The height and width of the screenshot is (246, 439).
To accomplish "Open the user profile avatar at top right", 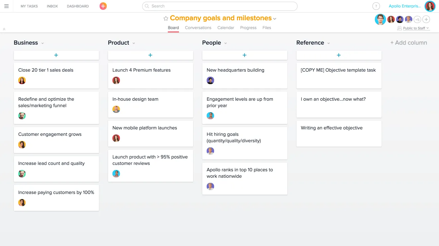I will click(430, 6).
